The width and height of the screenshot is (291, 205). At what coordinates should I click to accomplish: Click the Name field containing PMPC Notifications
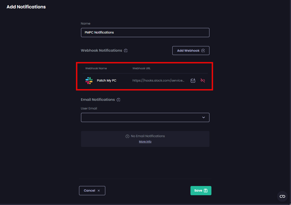point(145,32)
